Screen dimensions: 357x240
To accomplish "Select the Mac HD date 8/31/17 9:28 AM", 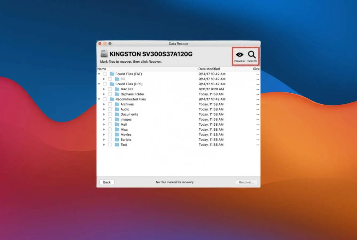I will point(211,89).
